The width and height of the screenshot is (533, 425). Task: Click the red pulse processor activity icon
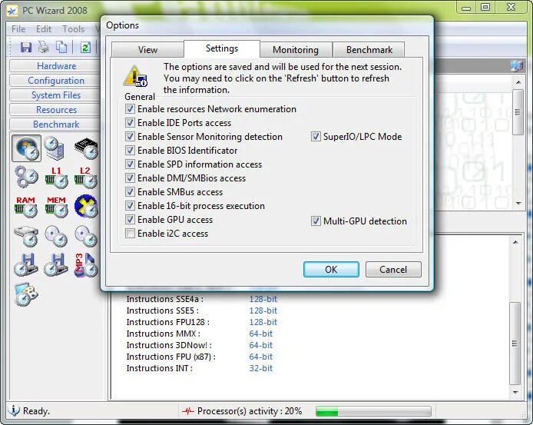(187, 411)
